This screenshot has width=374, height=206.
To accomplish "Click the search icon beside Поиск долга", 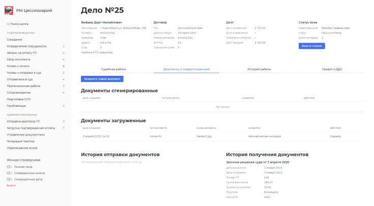I will coord(8,24).
